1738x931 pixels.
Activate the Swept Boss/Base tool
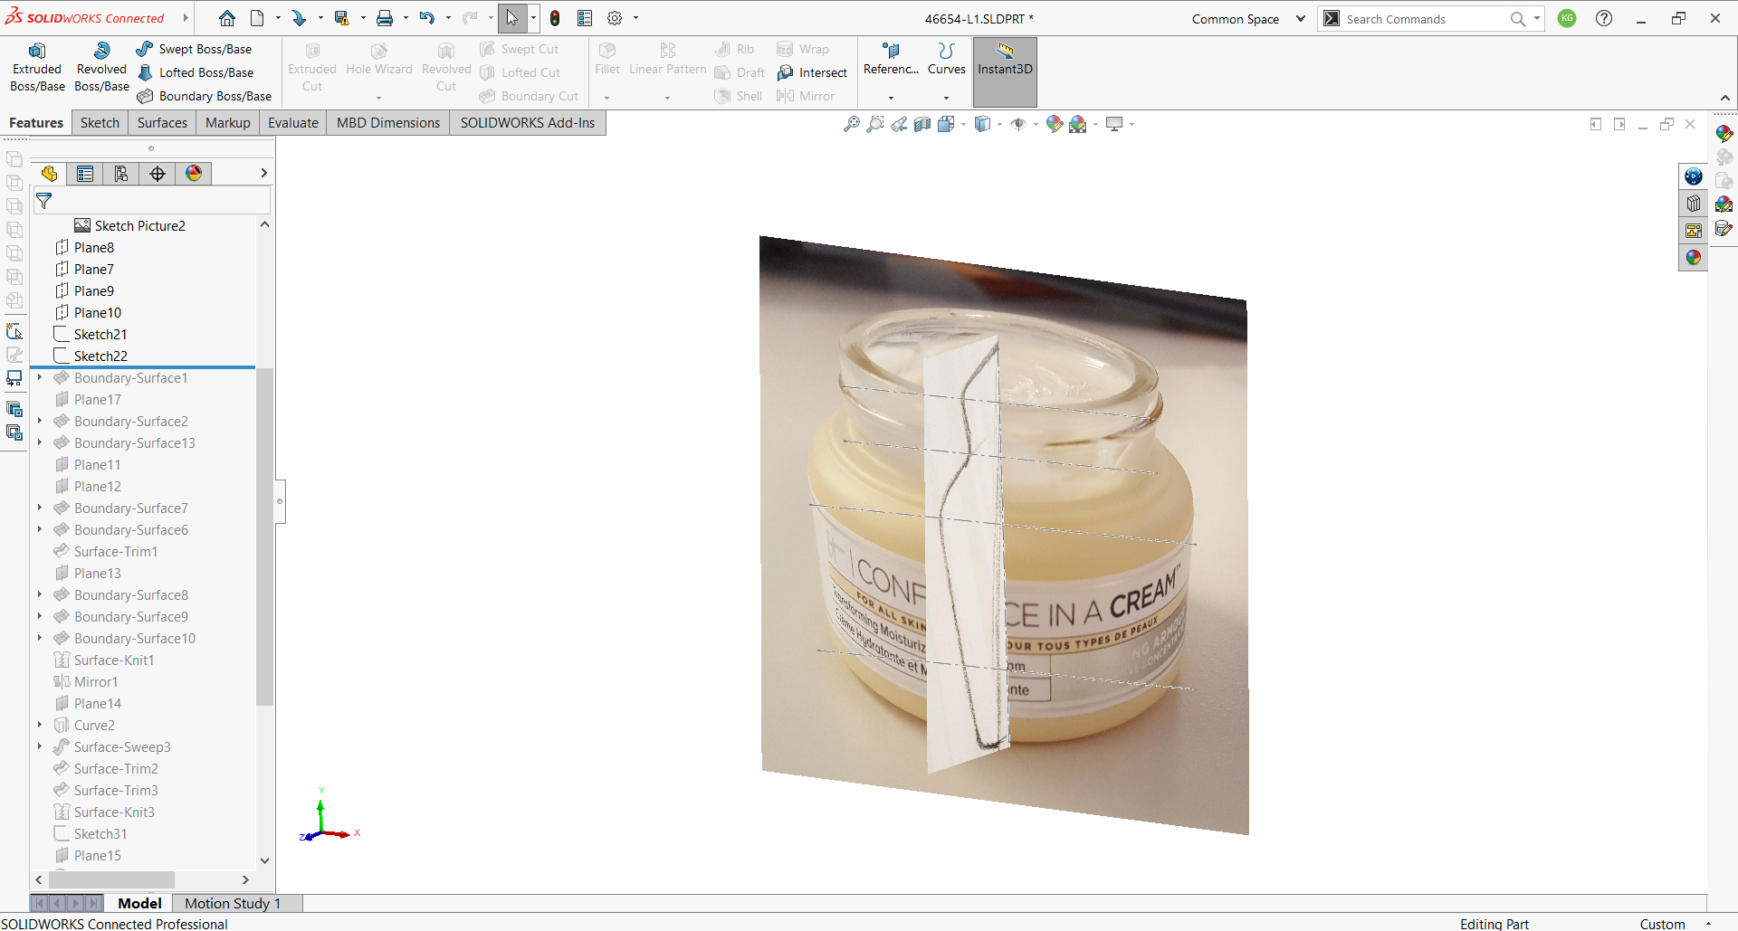(193, 48)
